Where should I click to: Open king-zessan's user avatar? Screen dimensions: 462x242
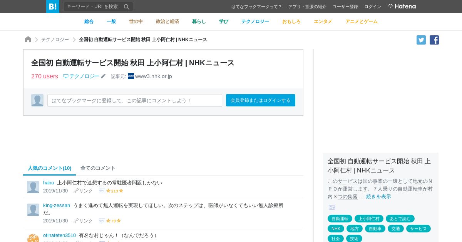[33, 210]
